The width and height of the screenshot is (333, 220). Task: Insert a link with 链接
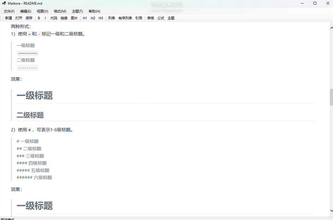coord(64,18)
